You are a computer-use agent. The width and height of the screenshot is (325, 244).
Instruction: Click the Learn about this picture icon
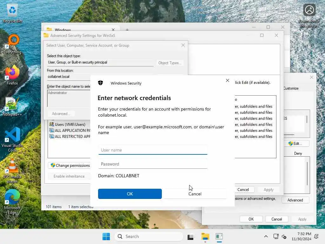pos(309,16)
